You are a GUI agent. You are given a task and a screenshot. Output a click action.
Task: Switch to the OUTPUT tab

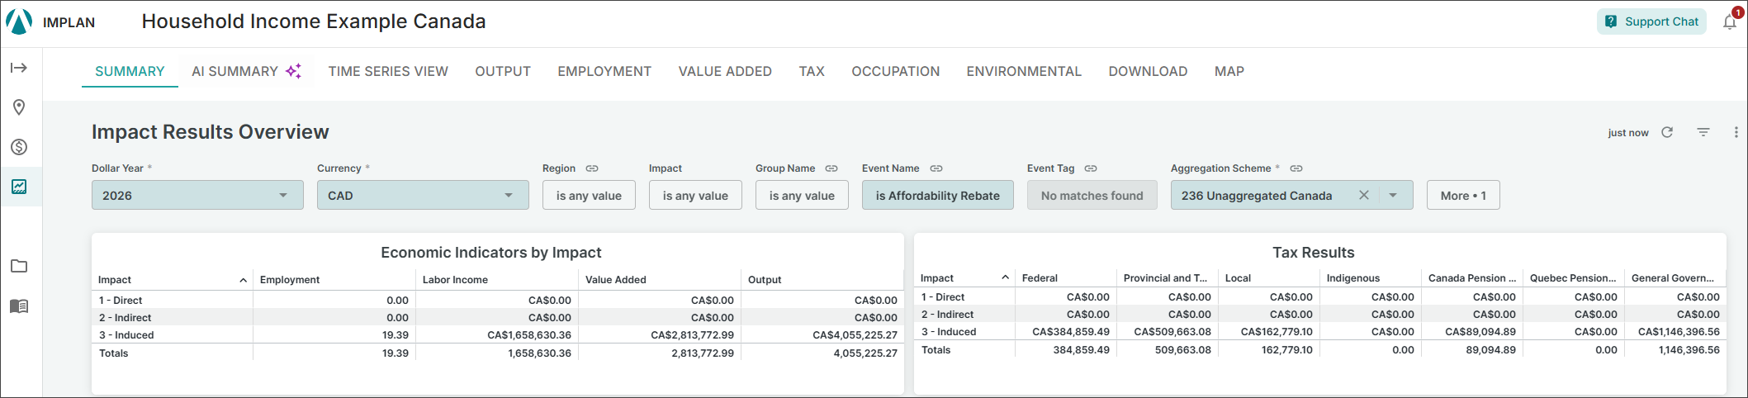503,71
